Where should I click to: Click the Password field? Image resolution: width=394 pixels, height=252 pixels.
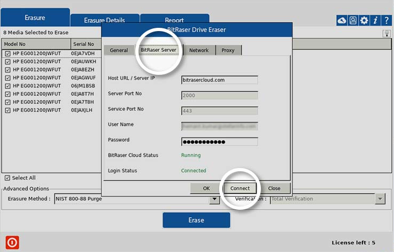(219, 142)
